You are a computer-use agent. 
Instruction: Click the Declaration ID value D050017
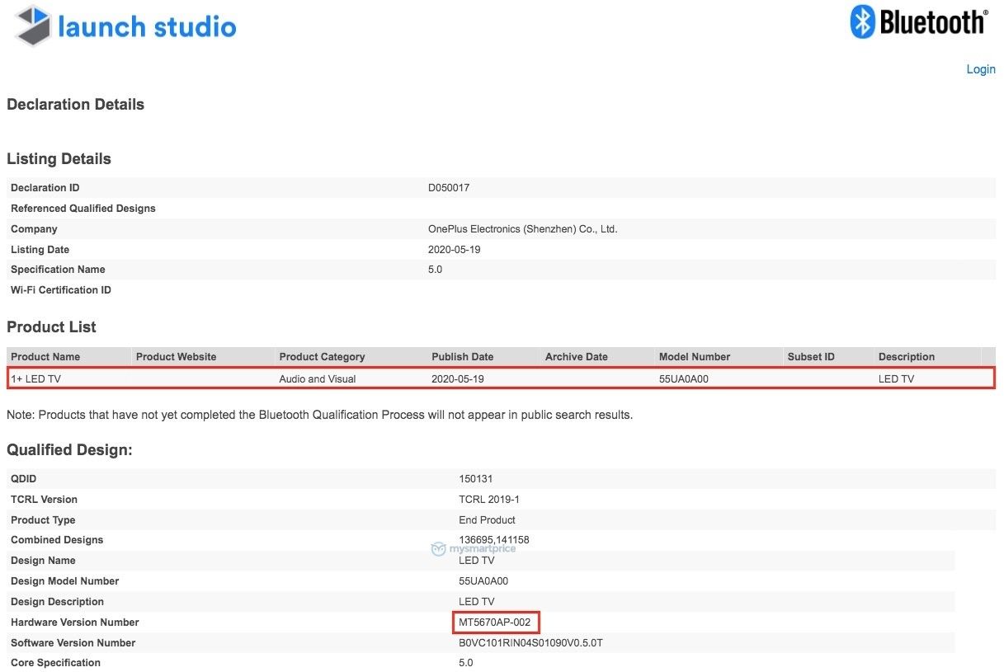[x=448, y=188]
